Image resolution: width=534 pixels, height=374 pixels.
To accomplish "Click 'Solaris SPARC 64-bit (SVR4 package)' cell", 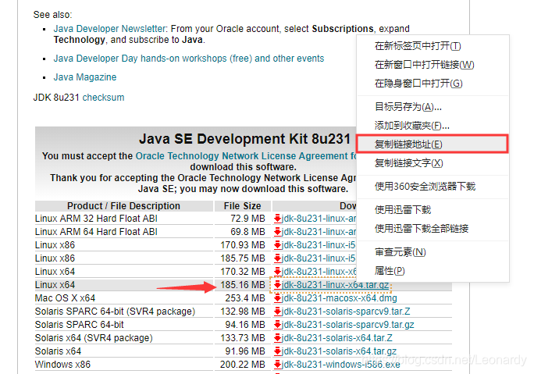I will (115, 312).
